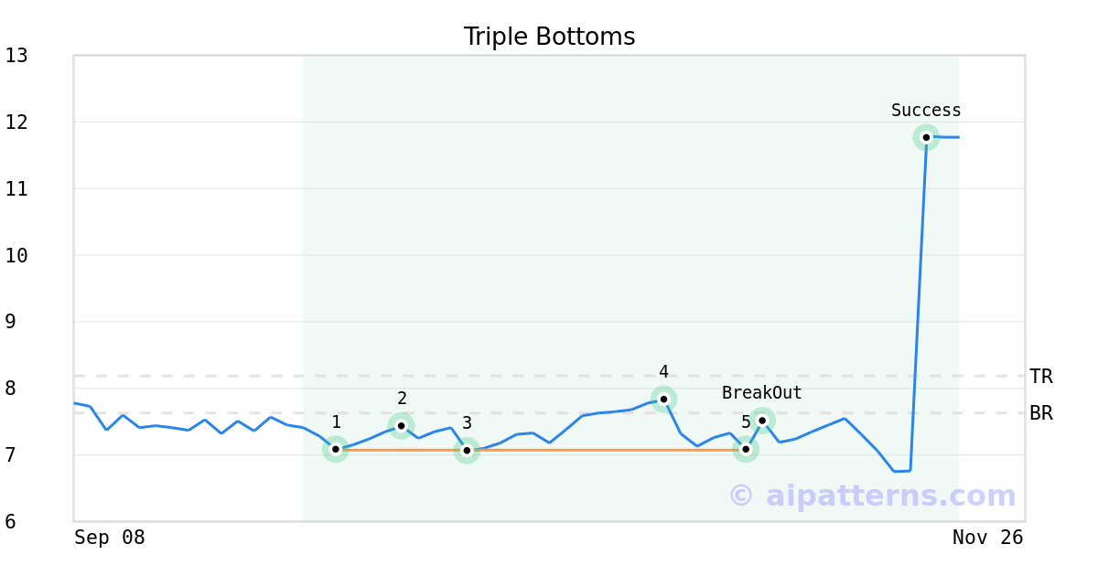1098x576 pixels.
Task: Click the Triple Bottoms chart title
Action: (549, 37)
